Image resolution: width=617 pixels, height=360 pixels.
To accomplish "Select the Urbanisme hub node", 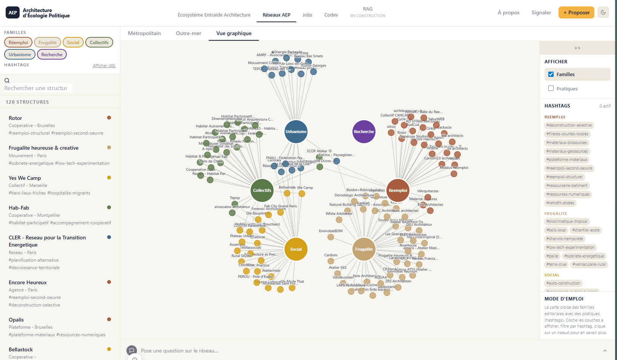I will 296,132.
